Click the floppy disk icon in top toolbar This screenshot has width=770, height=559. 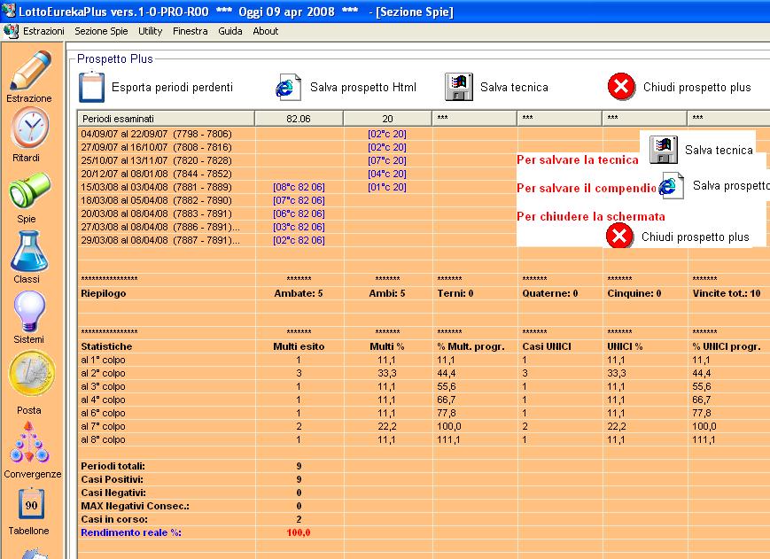[x=459, y=87]
